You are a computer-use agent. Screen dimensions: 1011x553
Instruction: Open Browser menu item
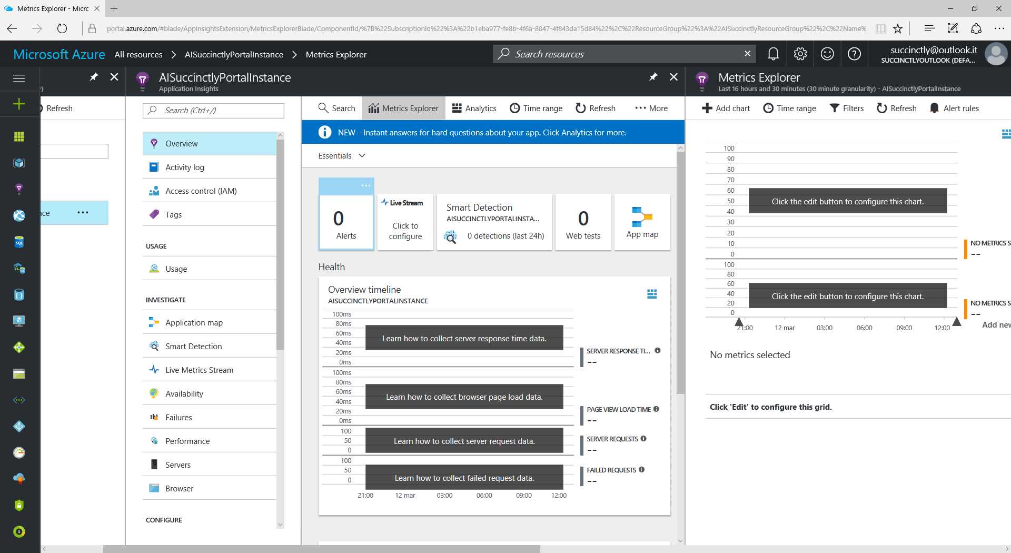210,488
